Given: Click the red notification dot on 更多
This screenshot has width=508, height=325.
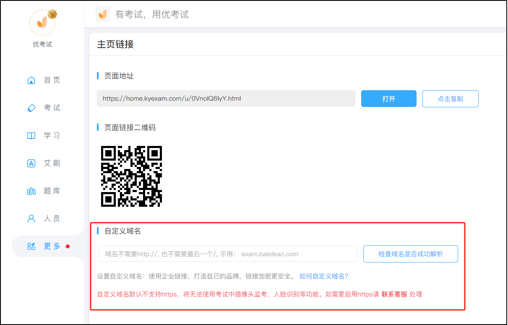Looking at the screenshot, I should click(x=68, y=246).
